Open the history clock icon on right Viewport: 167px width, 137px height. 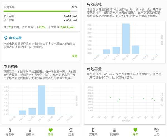156,130
